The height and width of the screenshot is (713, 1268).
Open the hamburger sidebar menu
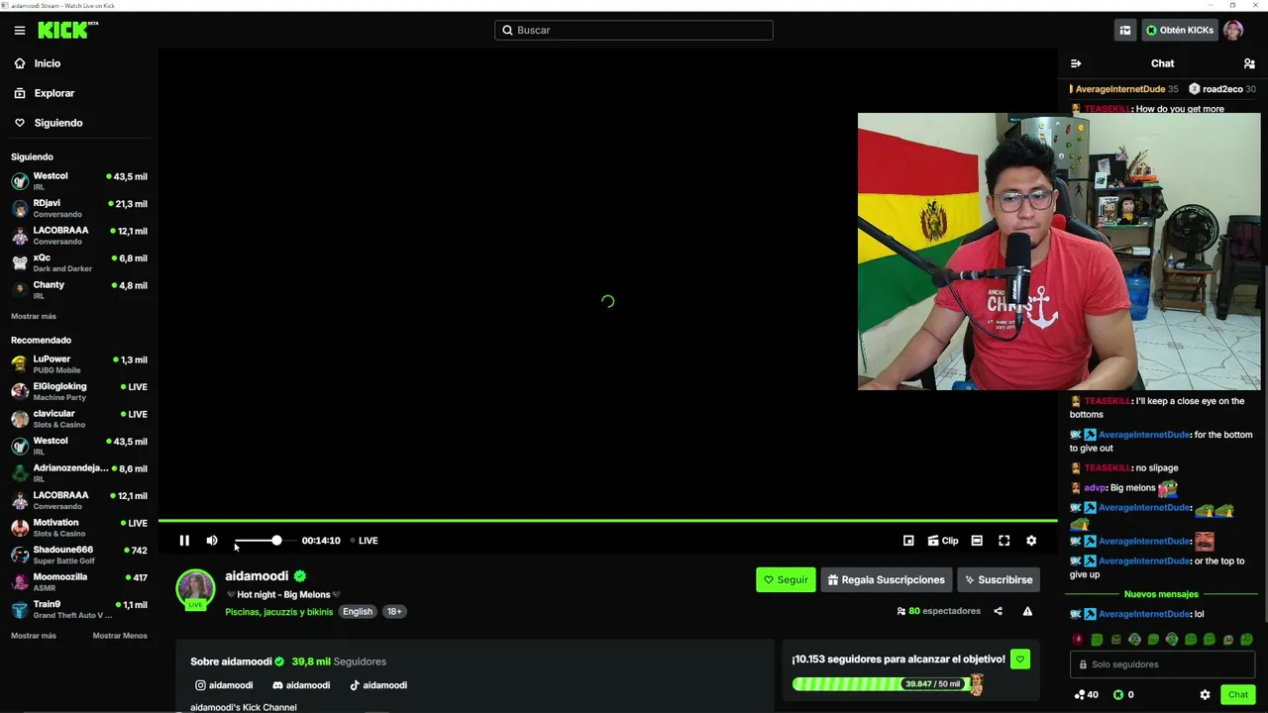point(20,31)
